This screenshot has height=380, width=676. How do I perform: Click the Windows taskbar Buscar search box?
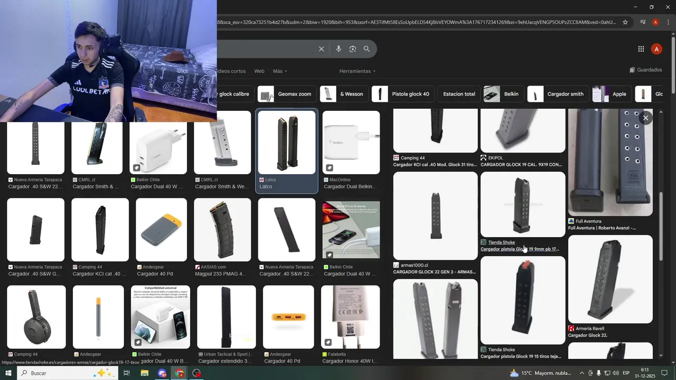point(68,373)
